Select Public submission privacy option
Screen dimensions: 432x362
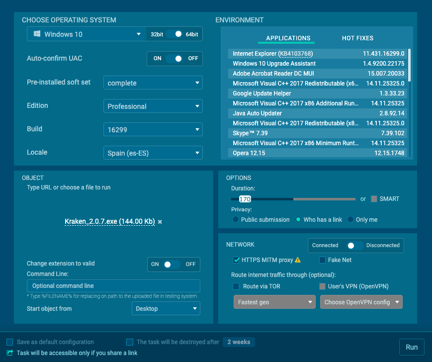click(x=235, y=220)
